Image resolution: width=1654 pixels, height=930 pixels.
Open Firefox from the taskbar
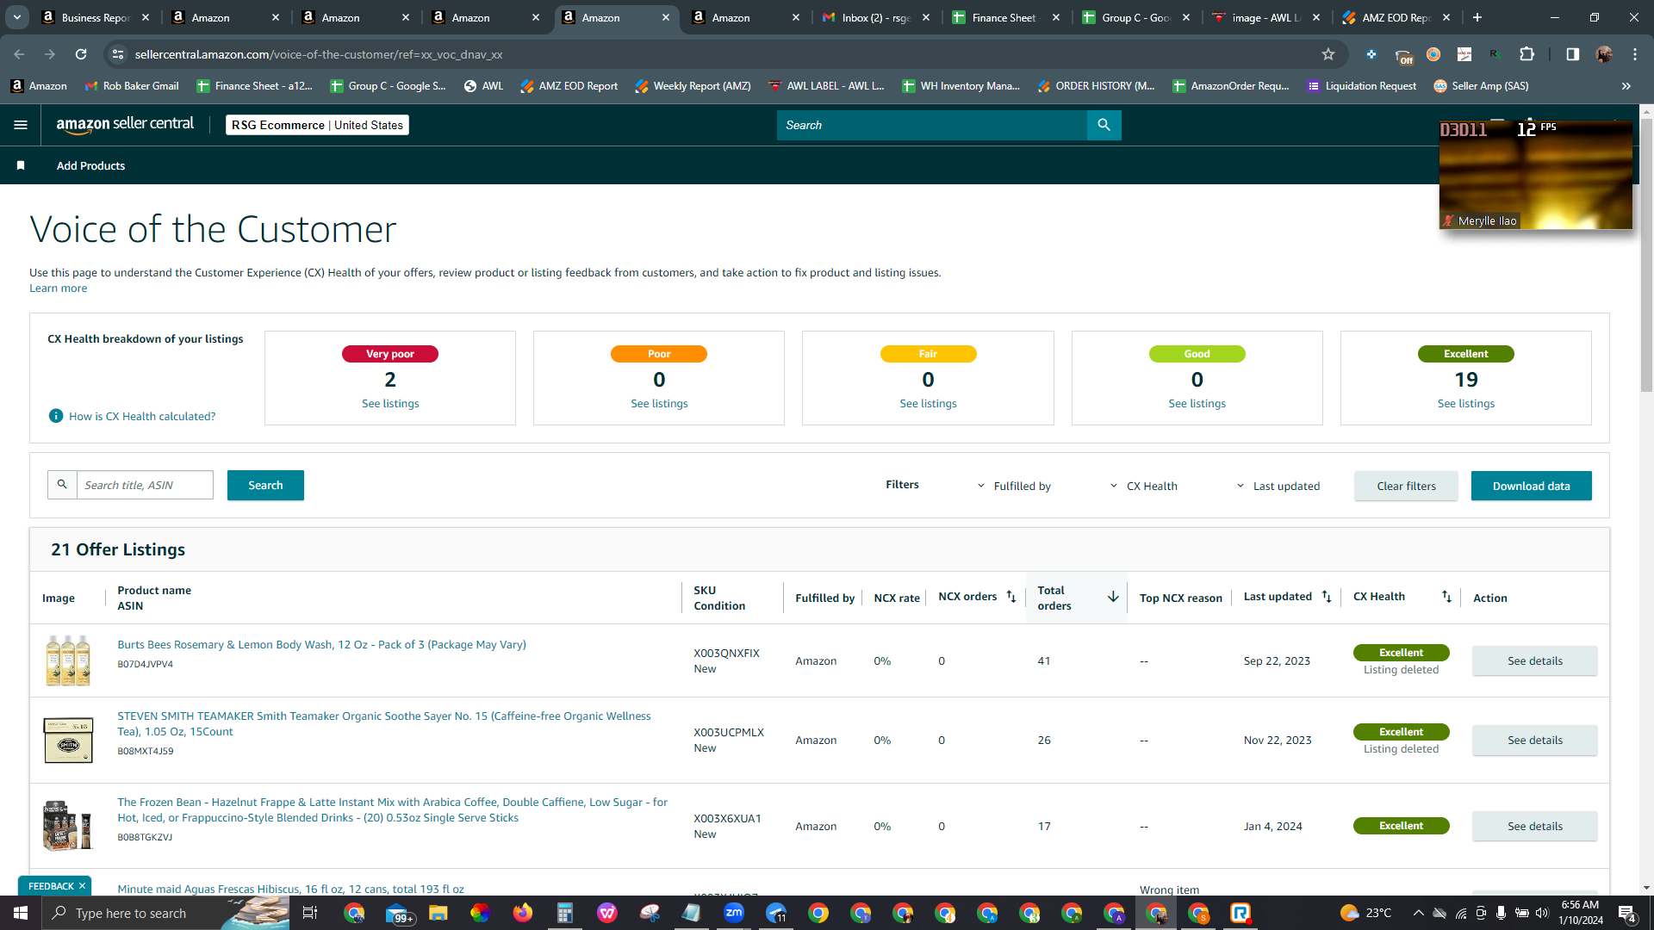(x=523, y=913)
